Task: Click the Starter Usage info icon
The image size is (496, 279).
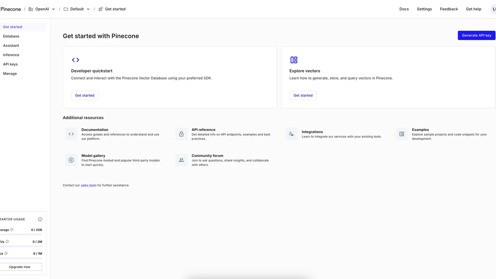Action: point(40,219)
